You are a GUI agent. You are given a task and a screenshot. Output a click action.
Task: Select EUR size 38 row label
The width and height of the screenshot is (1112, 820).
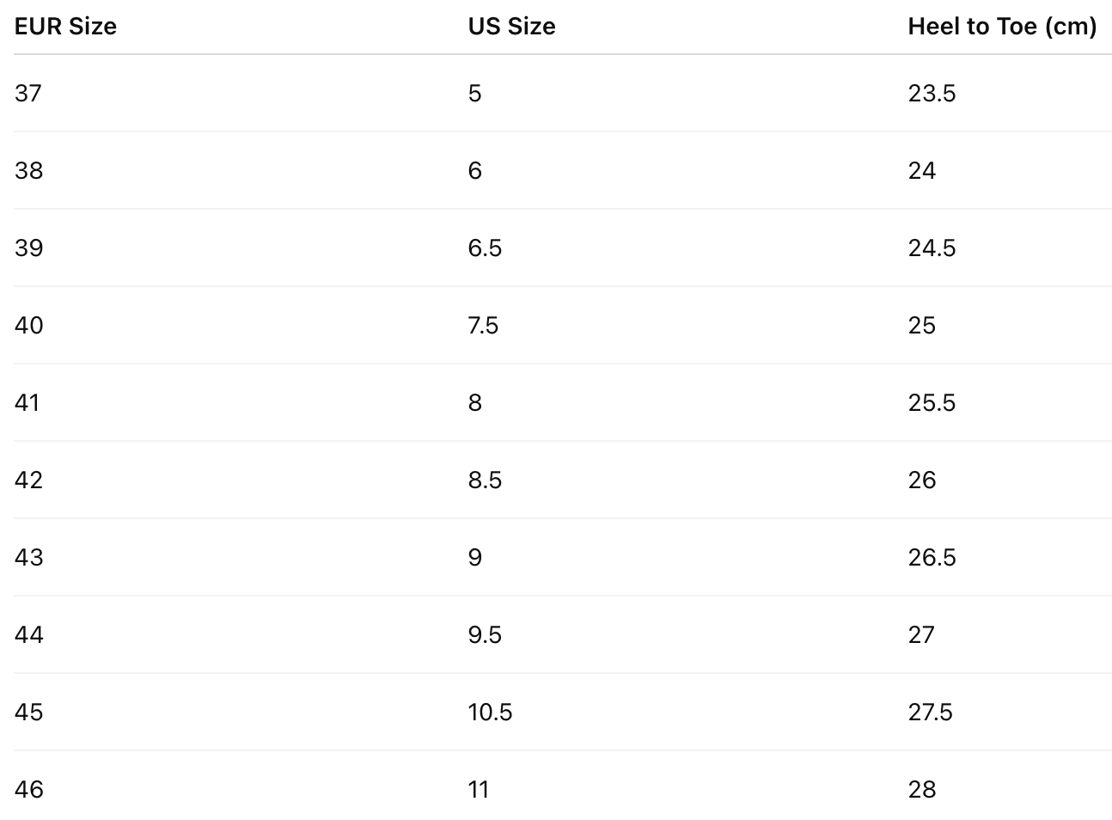(28, 170)
